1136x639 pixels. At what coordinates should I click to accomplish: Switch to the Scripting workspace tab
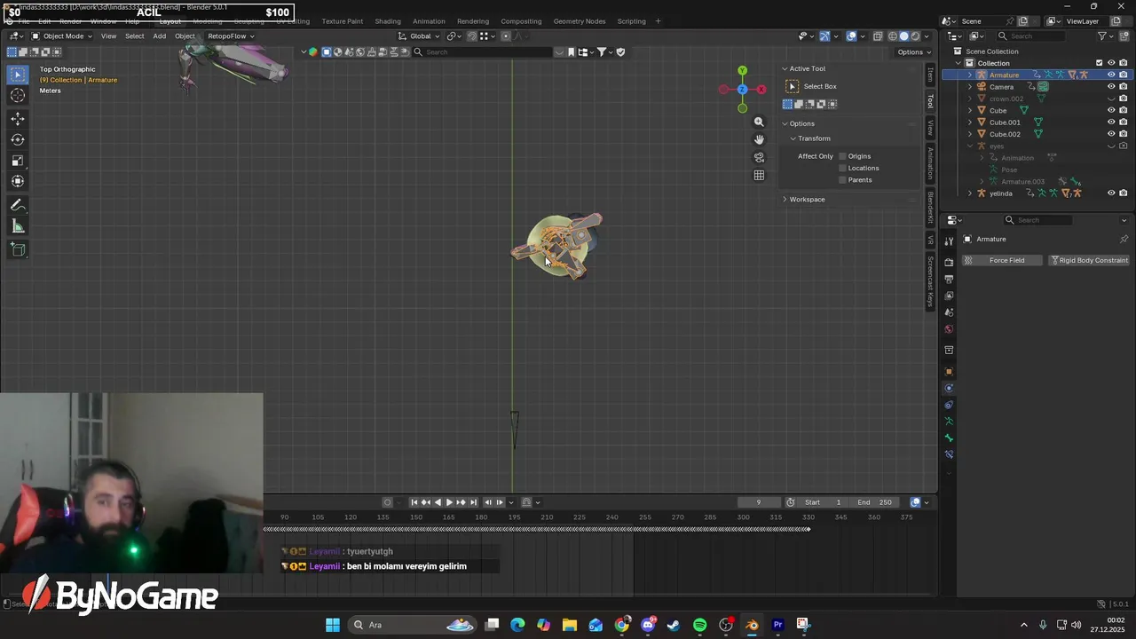(x=631, y=21)
